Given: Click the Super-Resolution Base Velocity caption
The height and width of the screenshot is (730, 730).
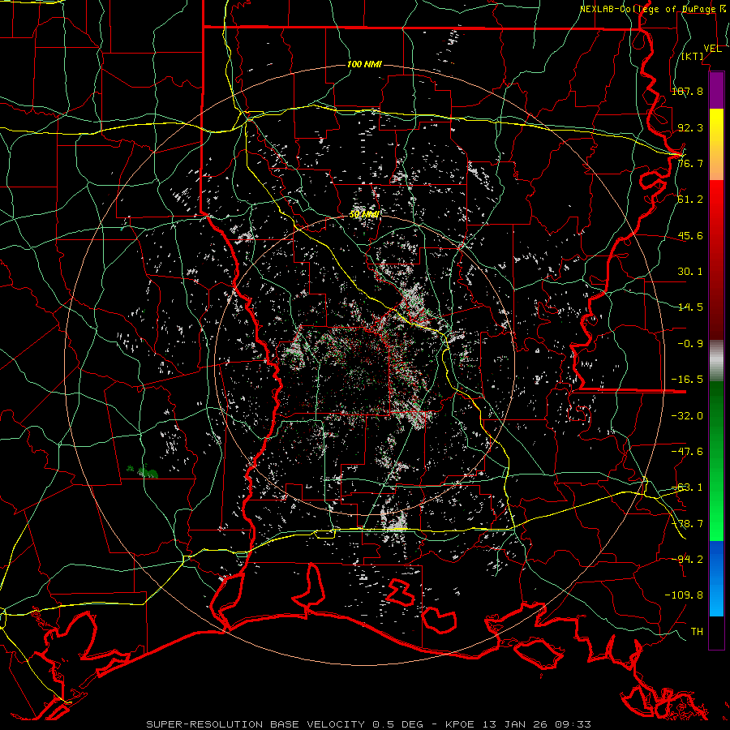Looking at the screenshot, I should (x=369, y=724).
